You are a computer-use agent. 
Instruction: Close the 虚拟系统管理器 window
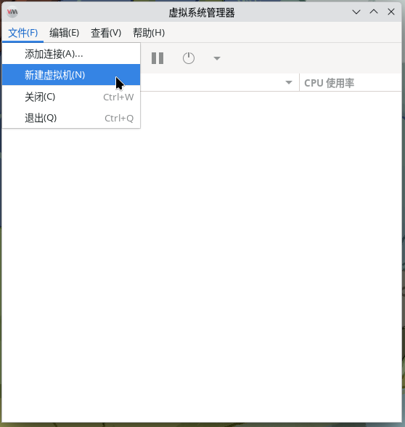click(391, 12)
